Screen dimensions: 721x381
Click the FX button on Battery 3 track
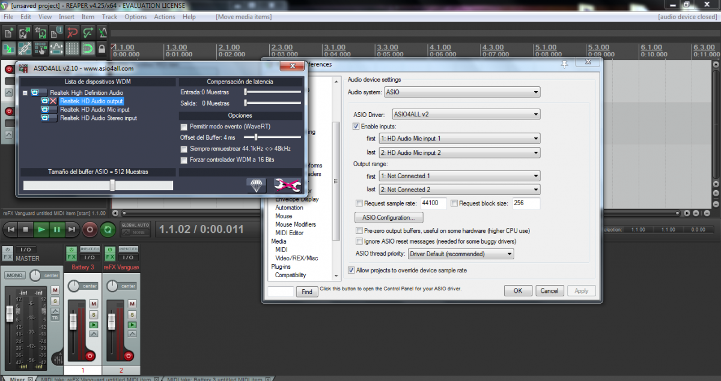pos(71,253)
